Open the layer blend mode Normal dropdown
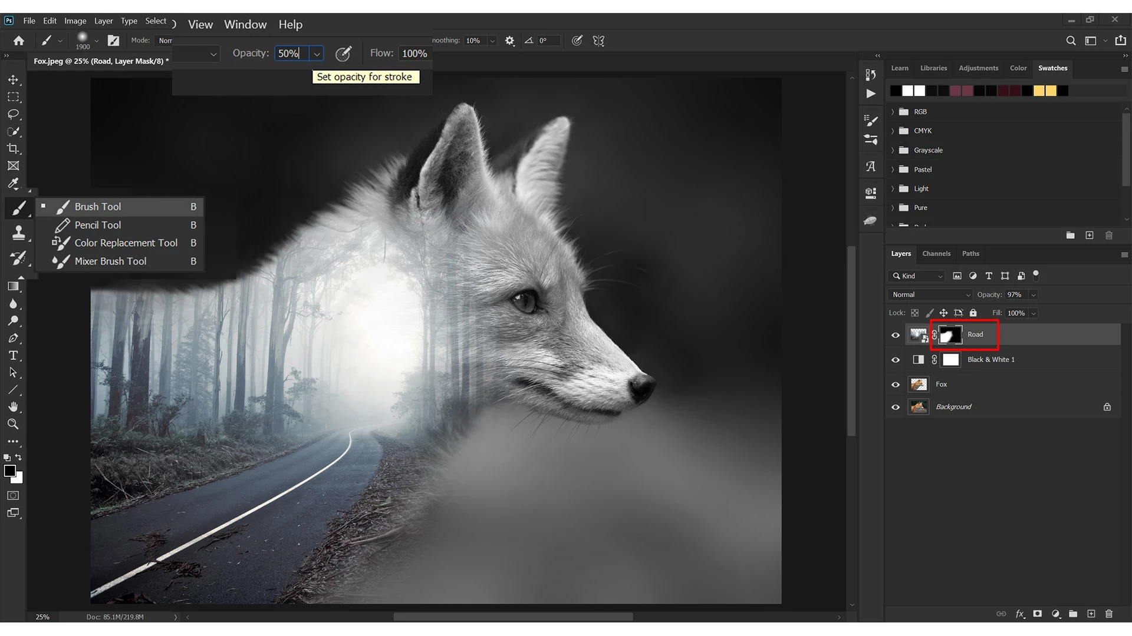The image size is (1132, 636). pos(930,294)
